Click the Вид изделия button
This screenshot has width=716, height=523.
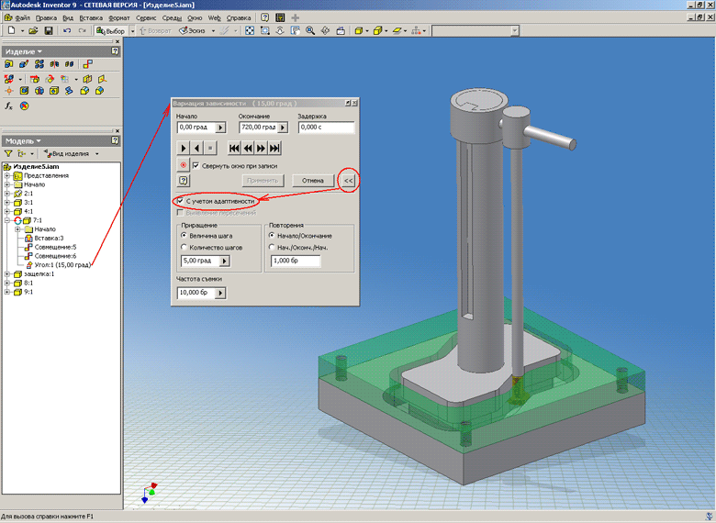66,154
